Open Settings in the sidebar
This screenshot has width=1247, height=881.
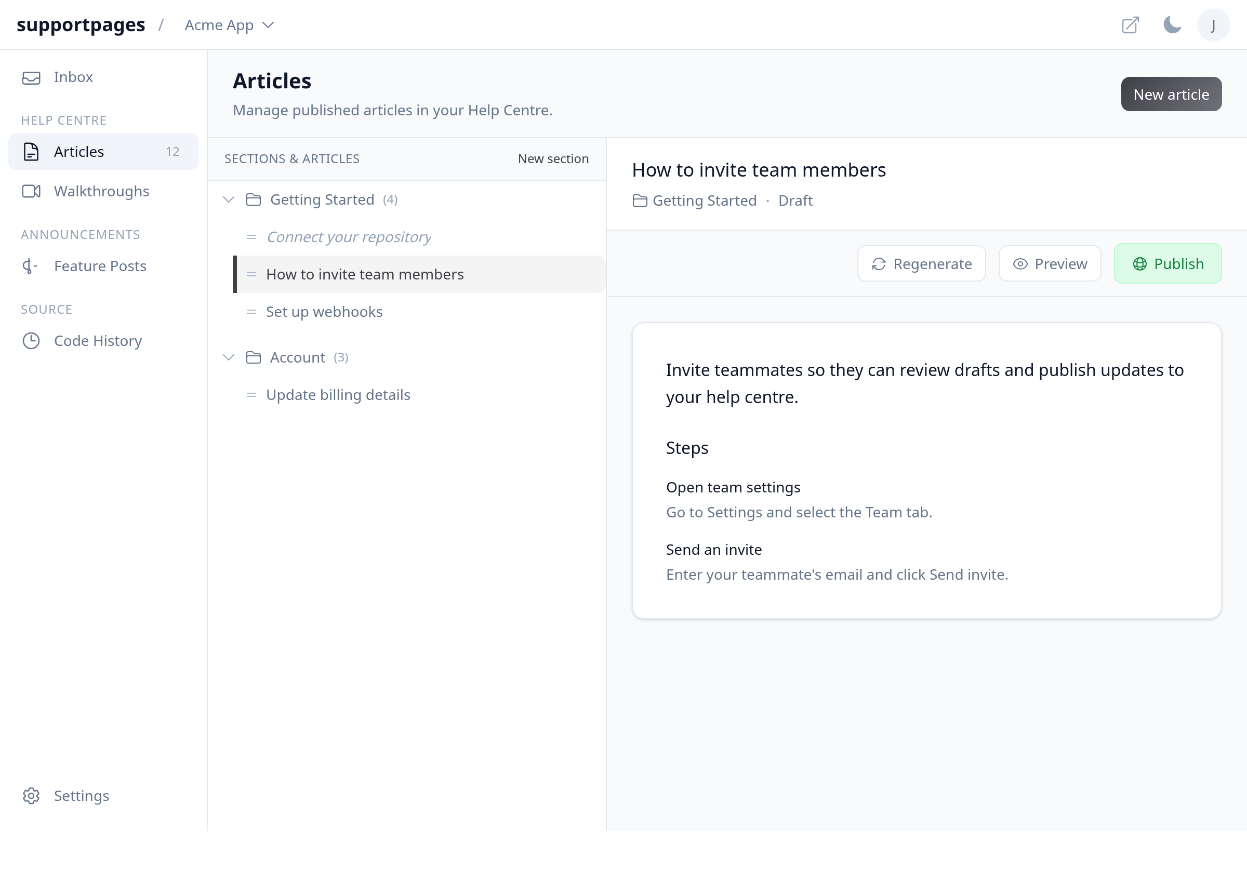click(103, 796)
